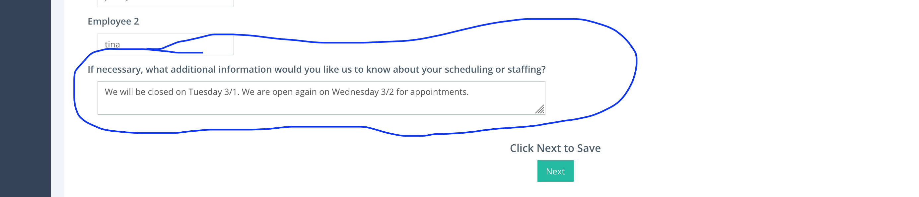Focus the Employee 2 field containing tina

pyautogui.click(x=166, y=44)
